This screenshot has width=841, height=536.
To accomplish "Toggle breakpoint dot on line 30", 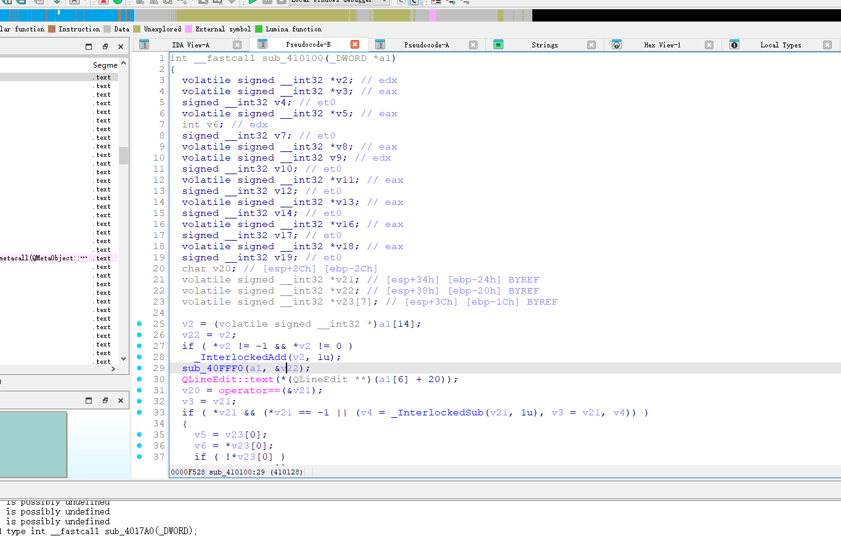I will tap(139, 379).
